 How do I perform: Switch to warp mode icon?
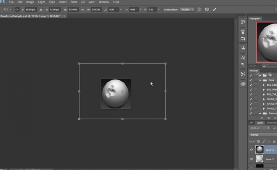[x=199, y=10]
